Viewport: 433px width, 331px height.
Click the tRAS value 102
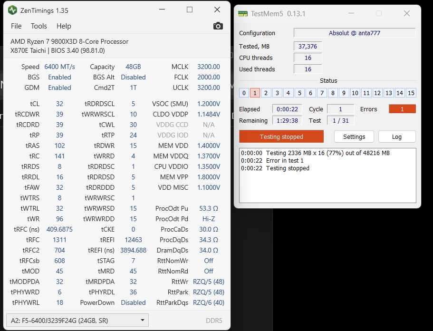point(59,146)
